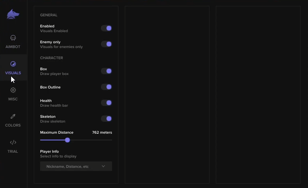Disable the Health bar toggle
Screen dimensions: 308x188
[x=107, y=103]
